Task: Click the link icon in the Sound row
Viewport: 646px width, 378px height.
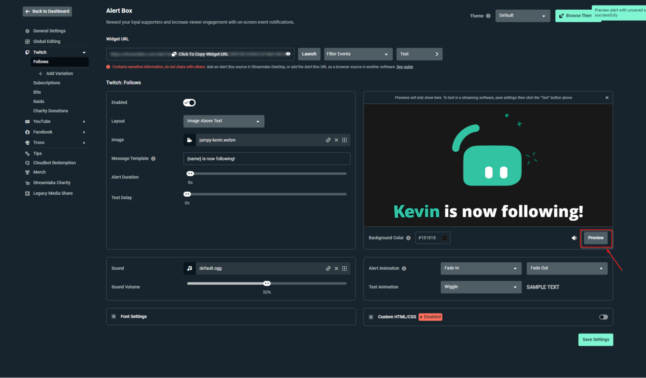Action: pyautogui.click(x=328, y=269)
